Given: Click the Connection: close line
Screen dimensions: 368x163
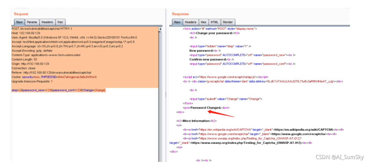Looking at the screenshot, I should click(23, 68).
